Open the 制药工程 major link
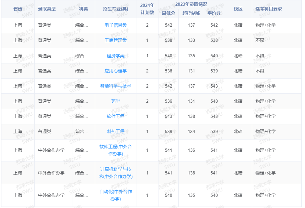The width and height of the screenshot is (305, 208). 115,131
